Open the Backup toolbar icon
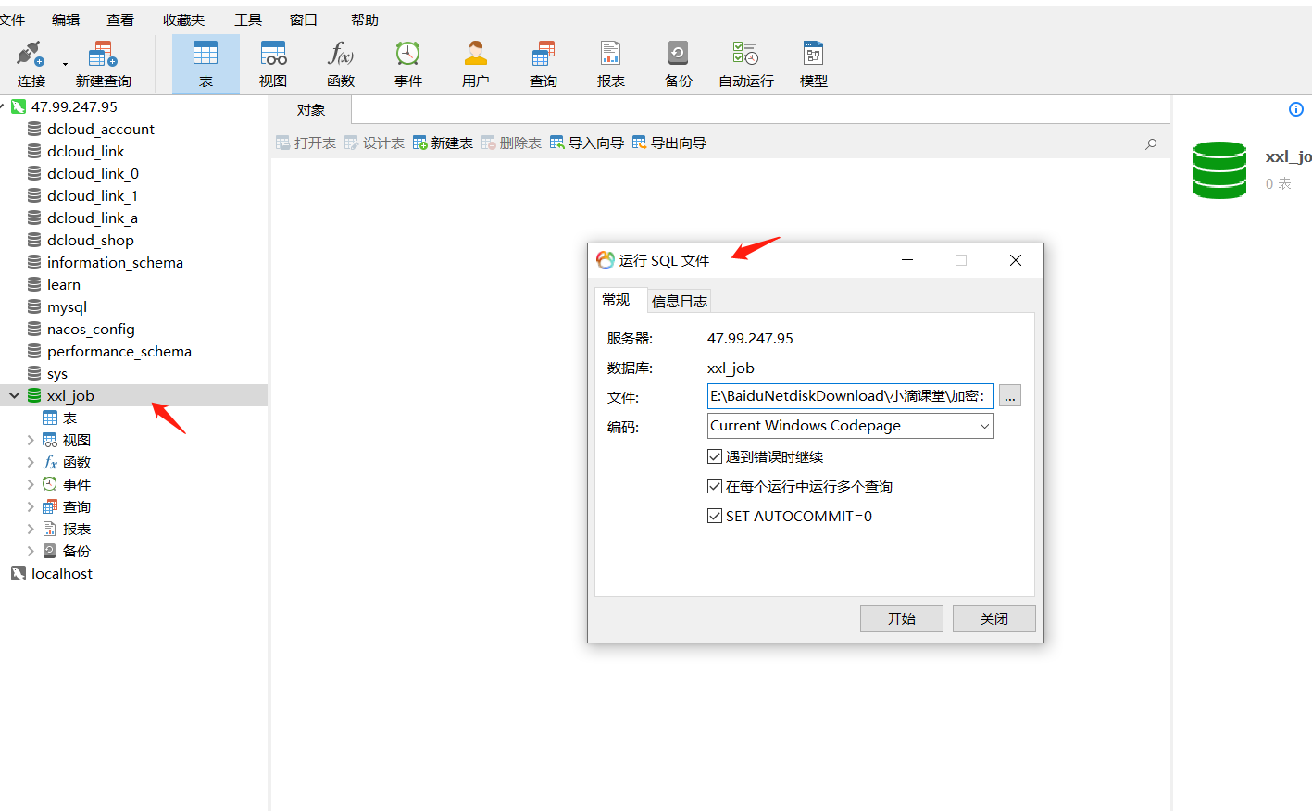This screenshot has width=1312, height=811. coord(679,64)
